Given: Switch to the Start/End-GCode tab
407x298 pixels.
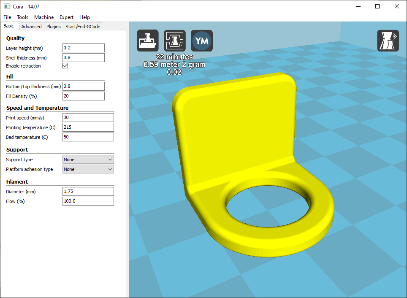Looking at the screenshot, I should (82, 26).
